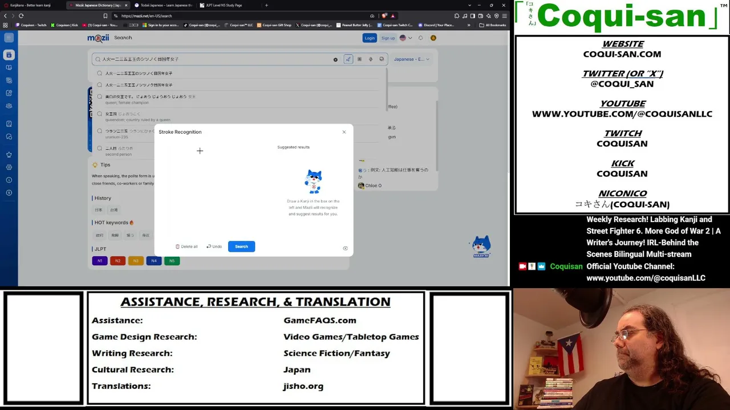The width and height of the screenshot is (730, 410).
Task: Click the red N2 JLPT button
Action: point(117,261)
